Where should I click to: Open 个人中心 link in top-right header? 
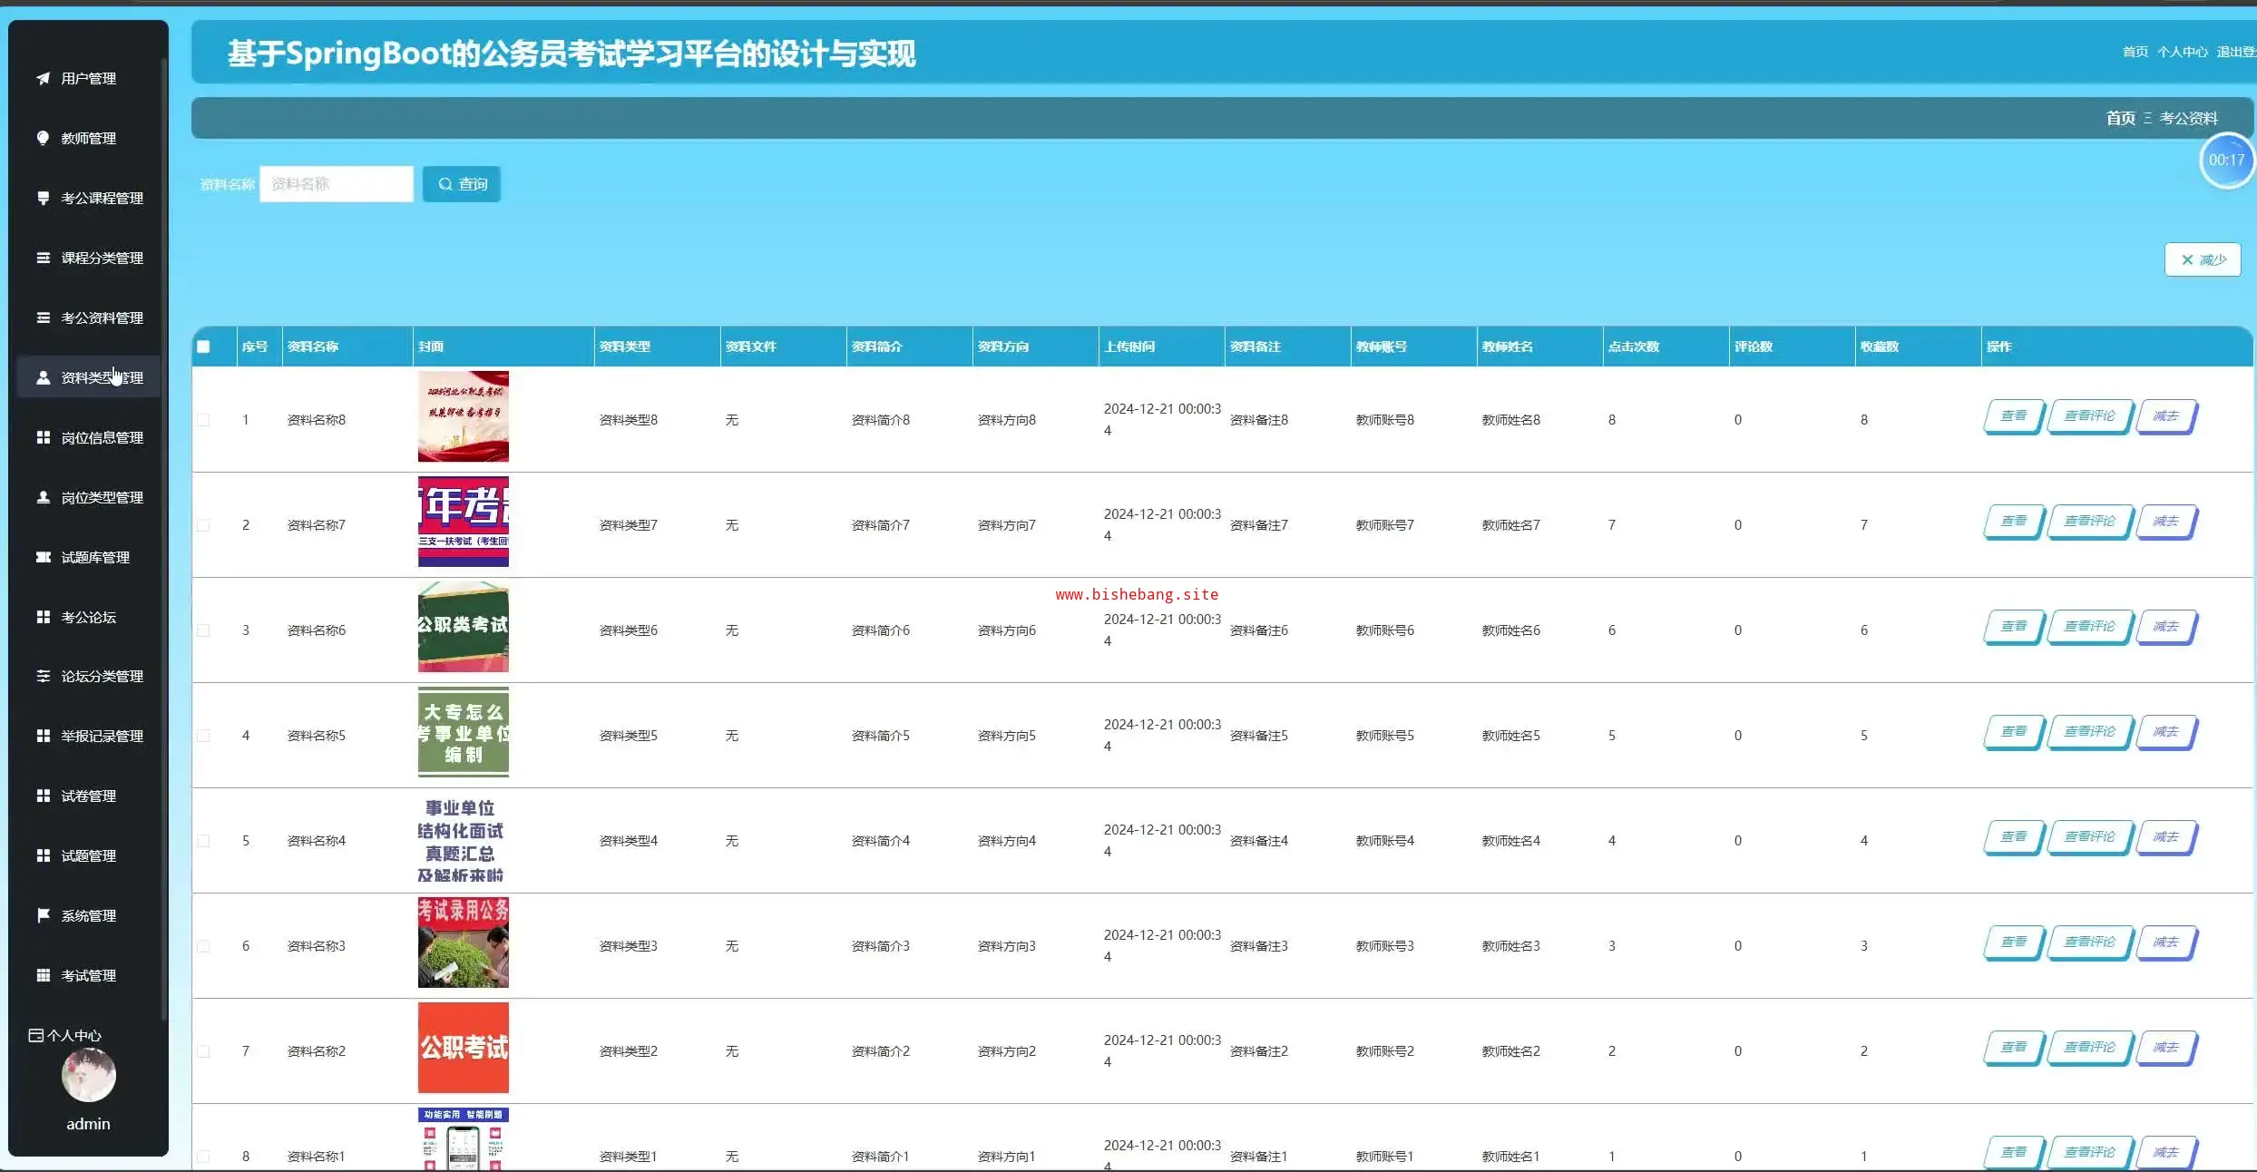coord(2182,52)
